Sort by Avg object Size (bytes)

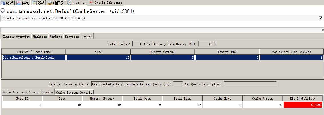pos(291,52)
